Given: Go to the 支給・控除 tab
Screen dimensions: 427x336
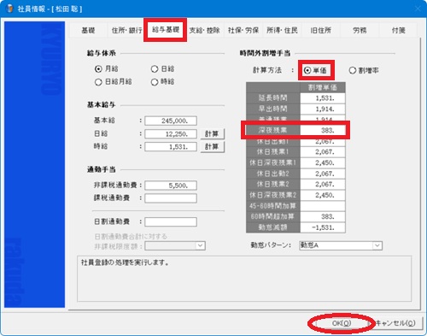Looking at the screenshot, I should [x=204, y=30].
